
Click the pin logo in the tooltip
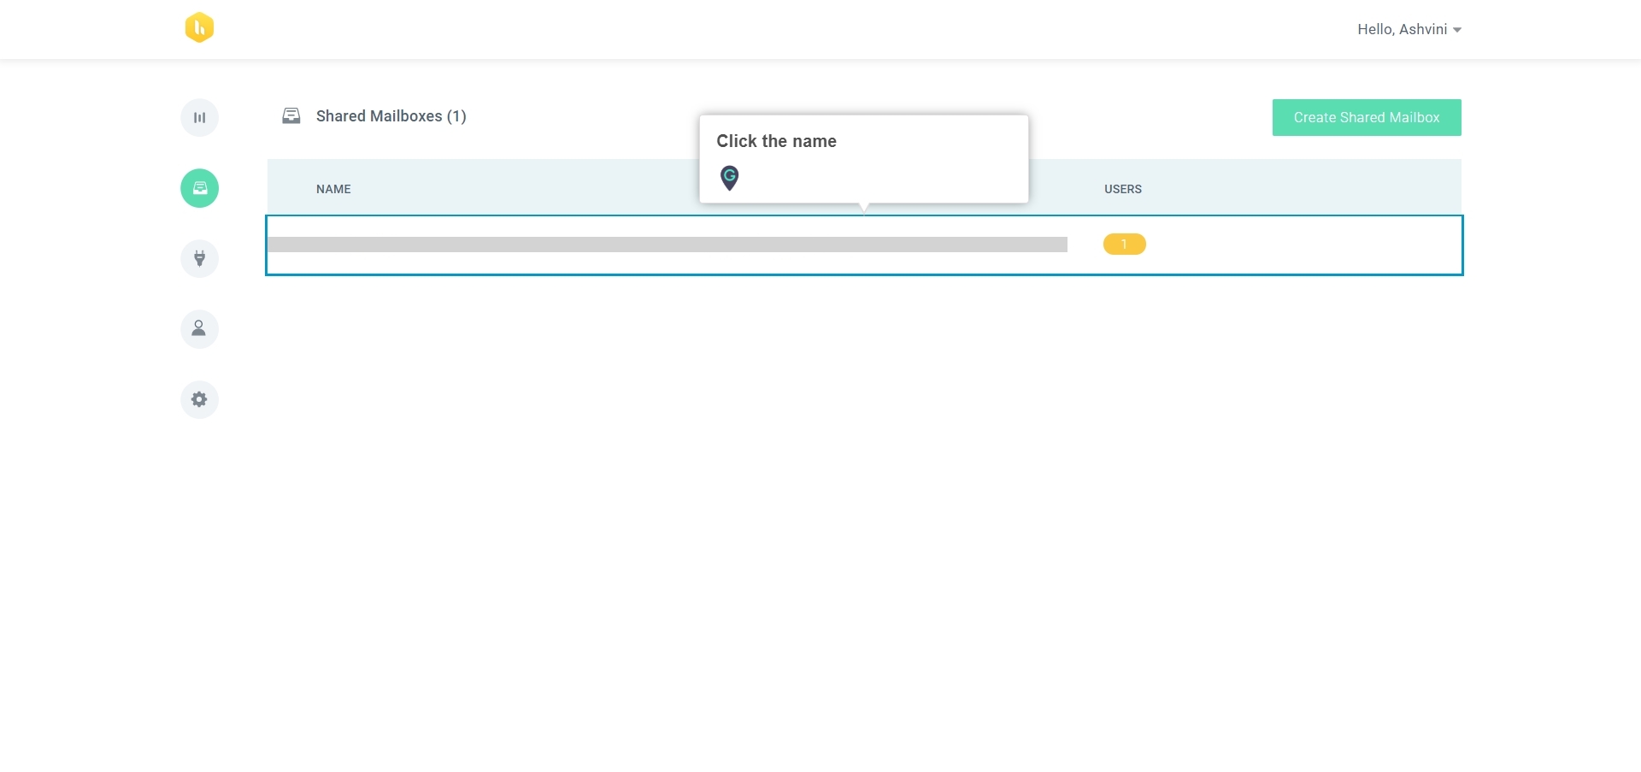coord(729,178)
